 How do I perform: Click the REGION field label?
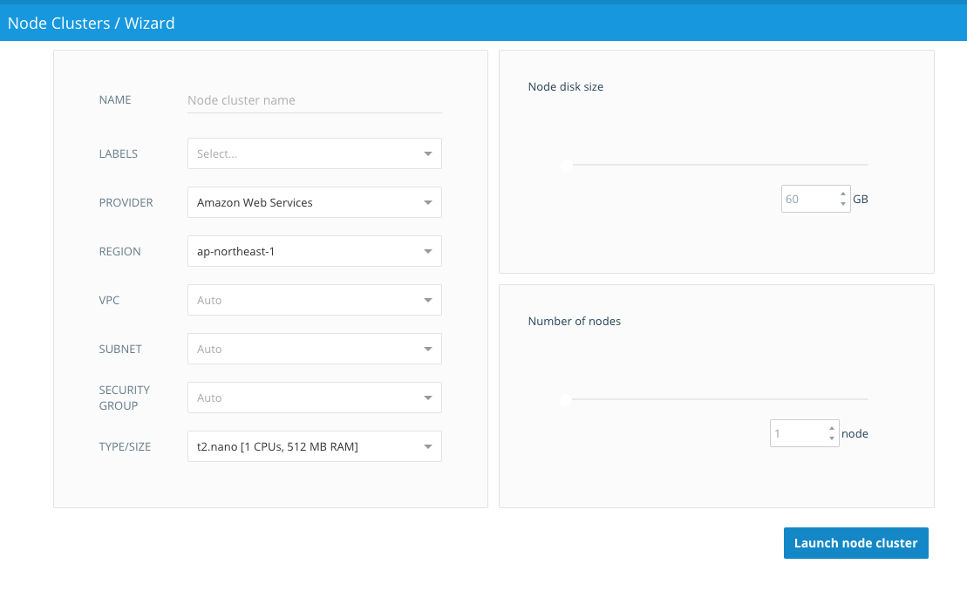tap(119, 251)
